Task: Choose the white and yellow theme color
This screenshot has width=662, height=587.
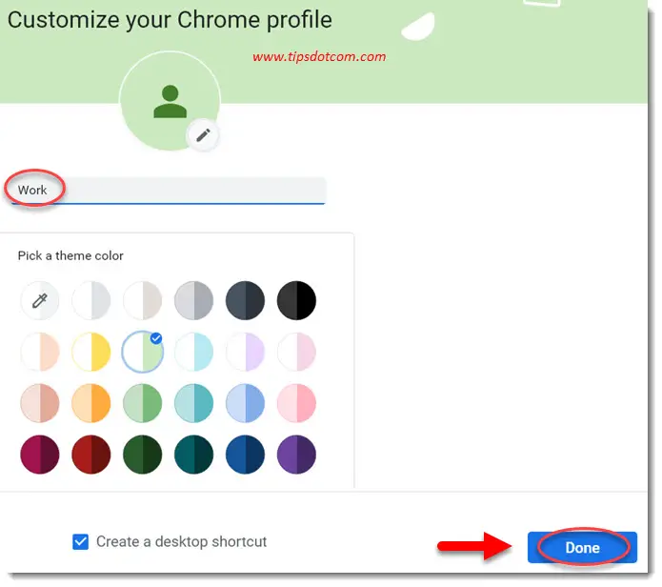Action: (x=91, y=352)
